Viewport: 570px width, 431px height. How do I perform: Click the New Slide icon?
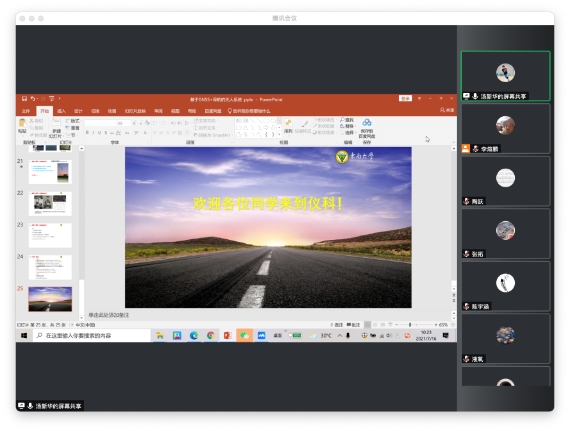pyautogui.click(x=55, y=128)
